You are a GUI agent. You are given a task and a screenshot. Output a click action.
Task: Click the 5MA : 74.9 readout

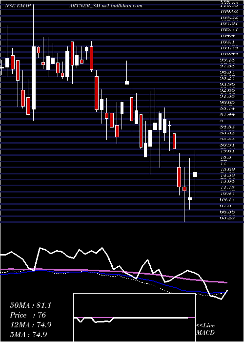pos(29,334)
